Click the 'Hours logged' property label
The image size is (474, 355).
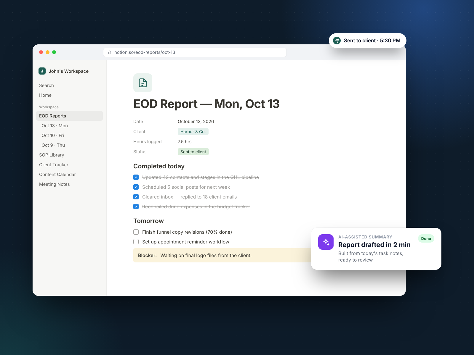(148, 142)
